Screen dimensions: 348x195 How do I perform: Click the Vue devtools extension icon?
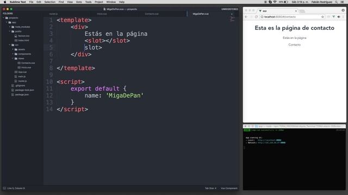pyautogui.click(x=333, y=17)
